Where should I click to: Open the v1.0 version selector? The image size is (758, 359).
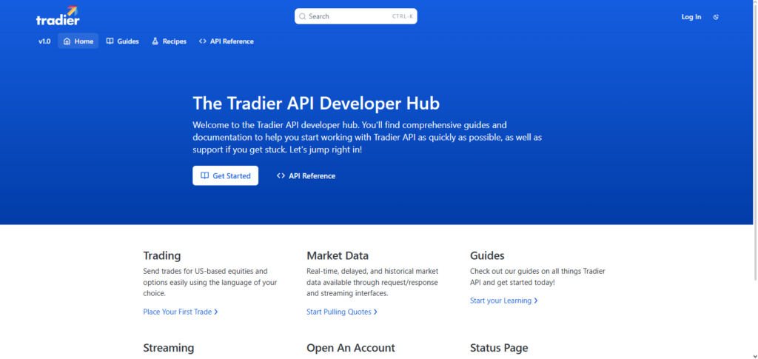point(44,41)
